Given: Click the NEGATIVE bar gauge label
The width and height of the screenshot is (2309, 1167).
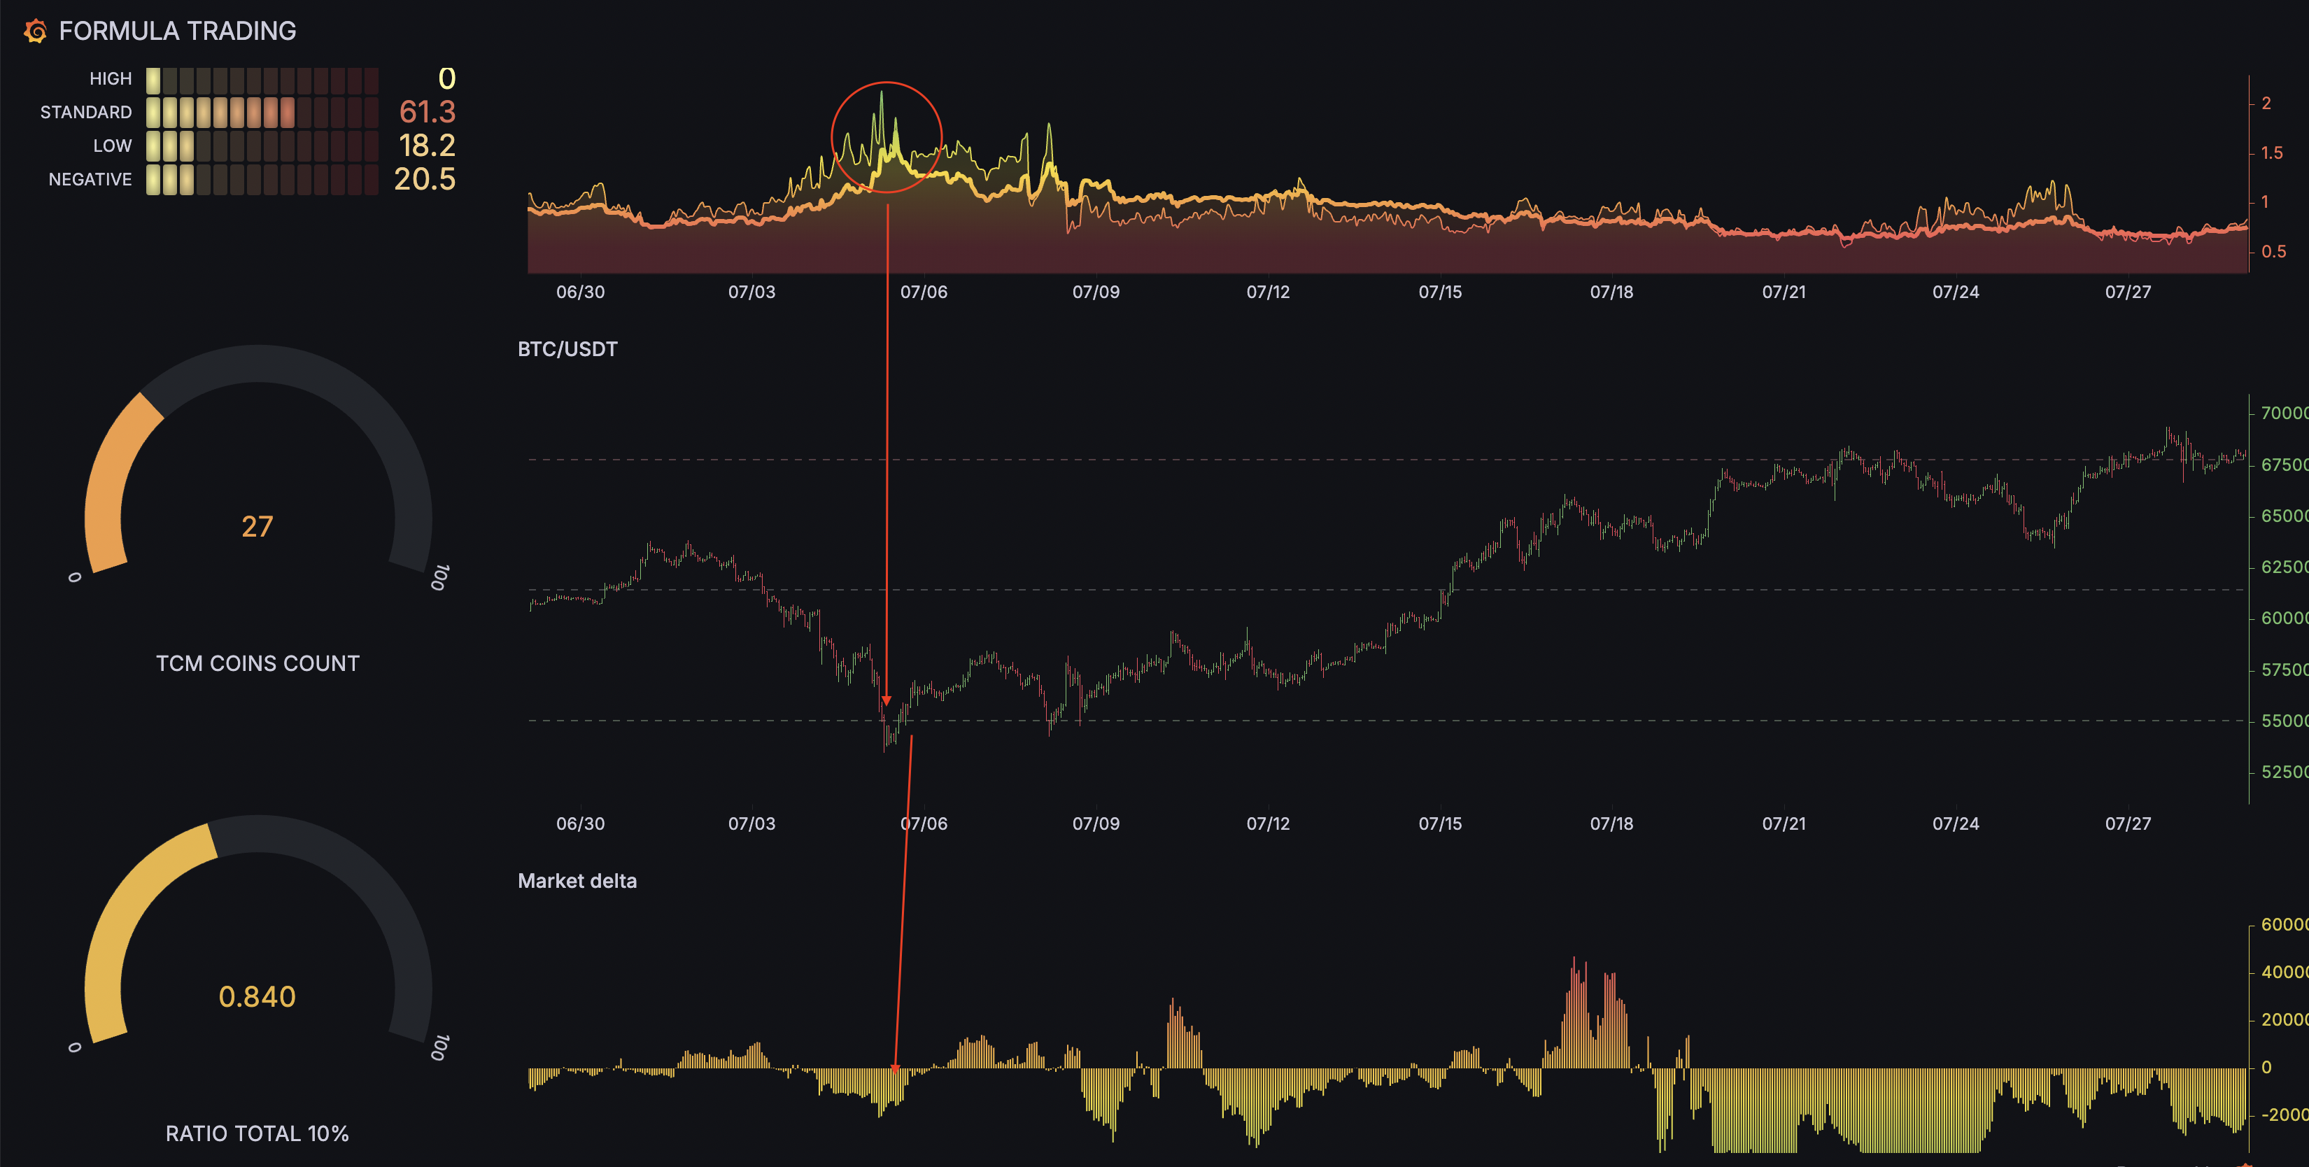Looking at the screenshot, I should (90, 179).
